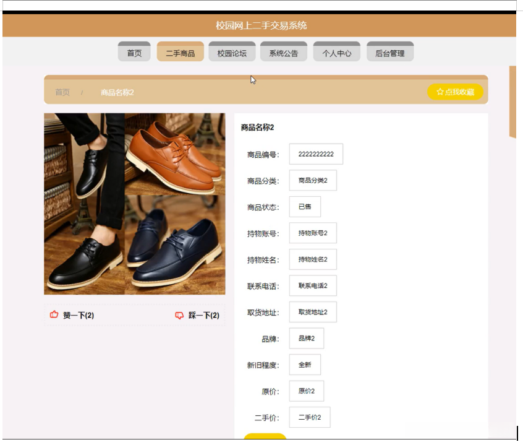
Task: Click the 踩一下(2) dislike text
Action: tap(204, 315)
